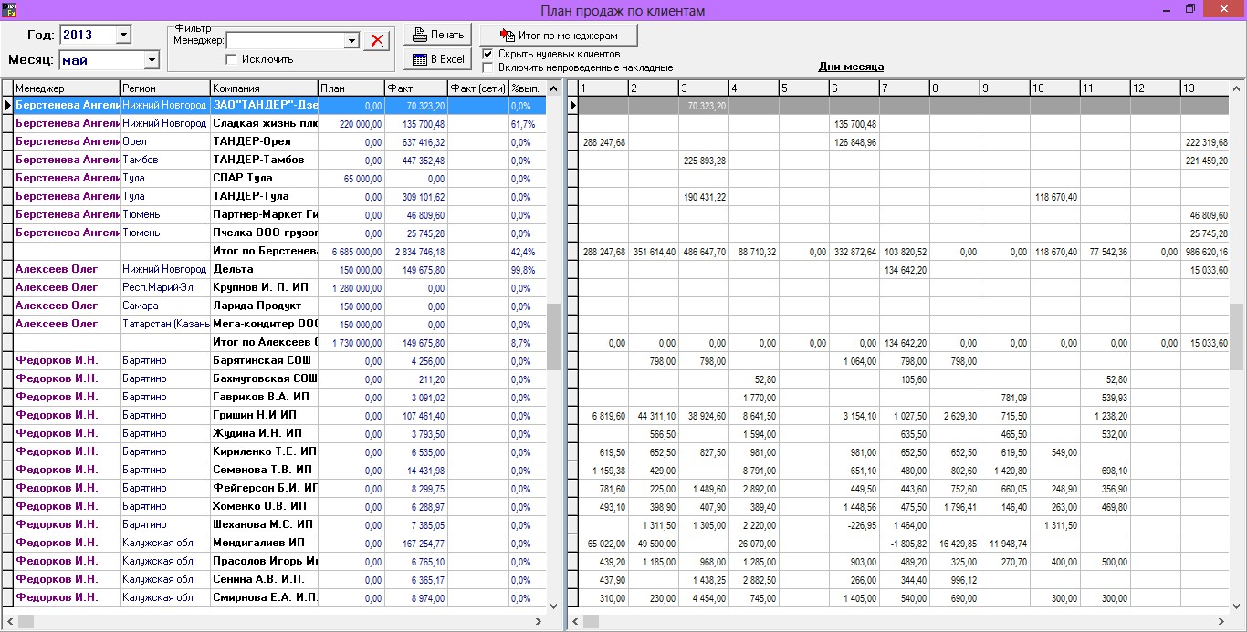Click the Дни месяца label
Image resolution: width=1247 pixels, height=632 pixels.
pos(851,67)
